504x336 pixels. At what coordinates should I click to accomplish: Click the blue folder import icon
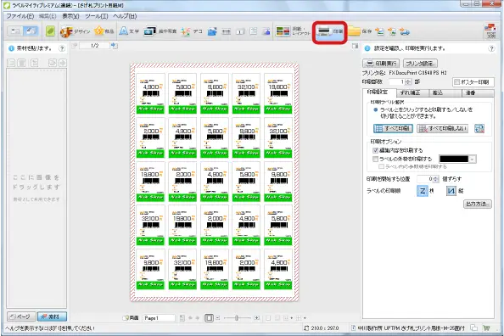tap(212, 31)
